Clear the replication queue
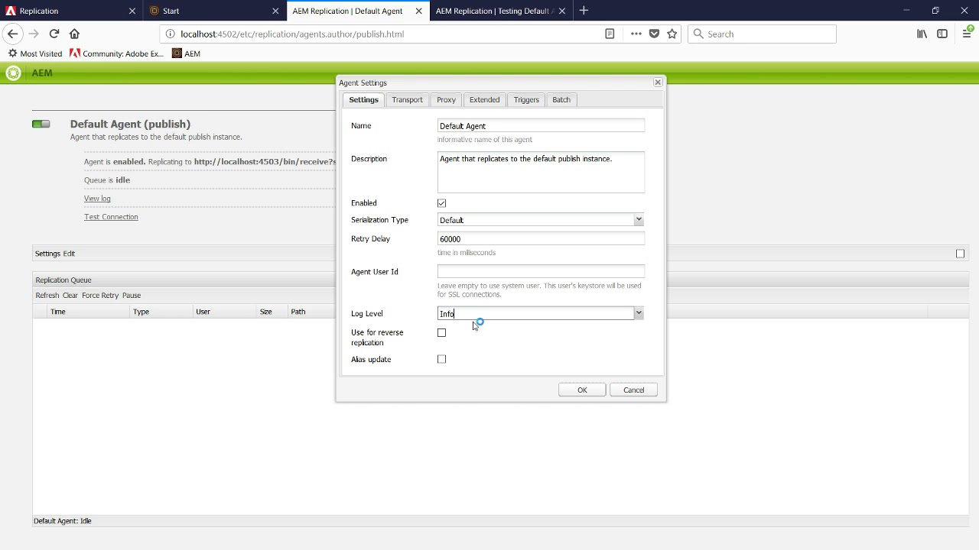The image size is (979, 550). pos(70,296)
